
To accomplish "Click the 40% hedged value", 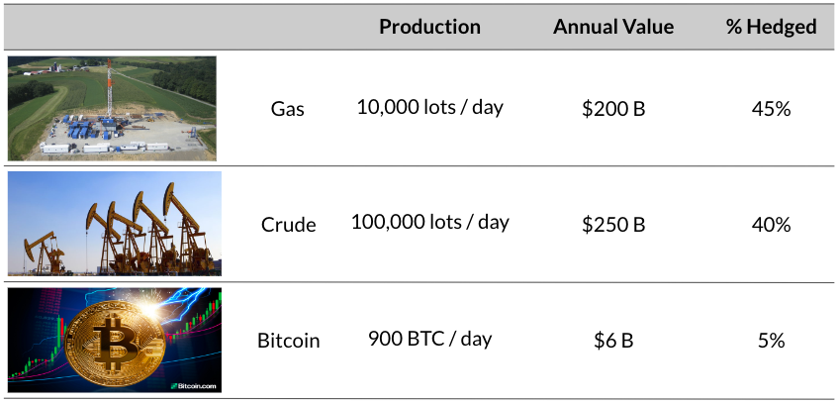I will point(771,225).
